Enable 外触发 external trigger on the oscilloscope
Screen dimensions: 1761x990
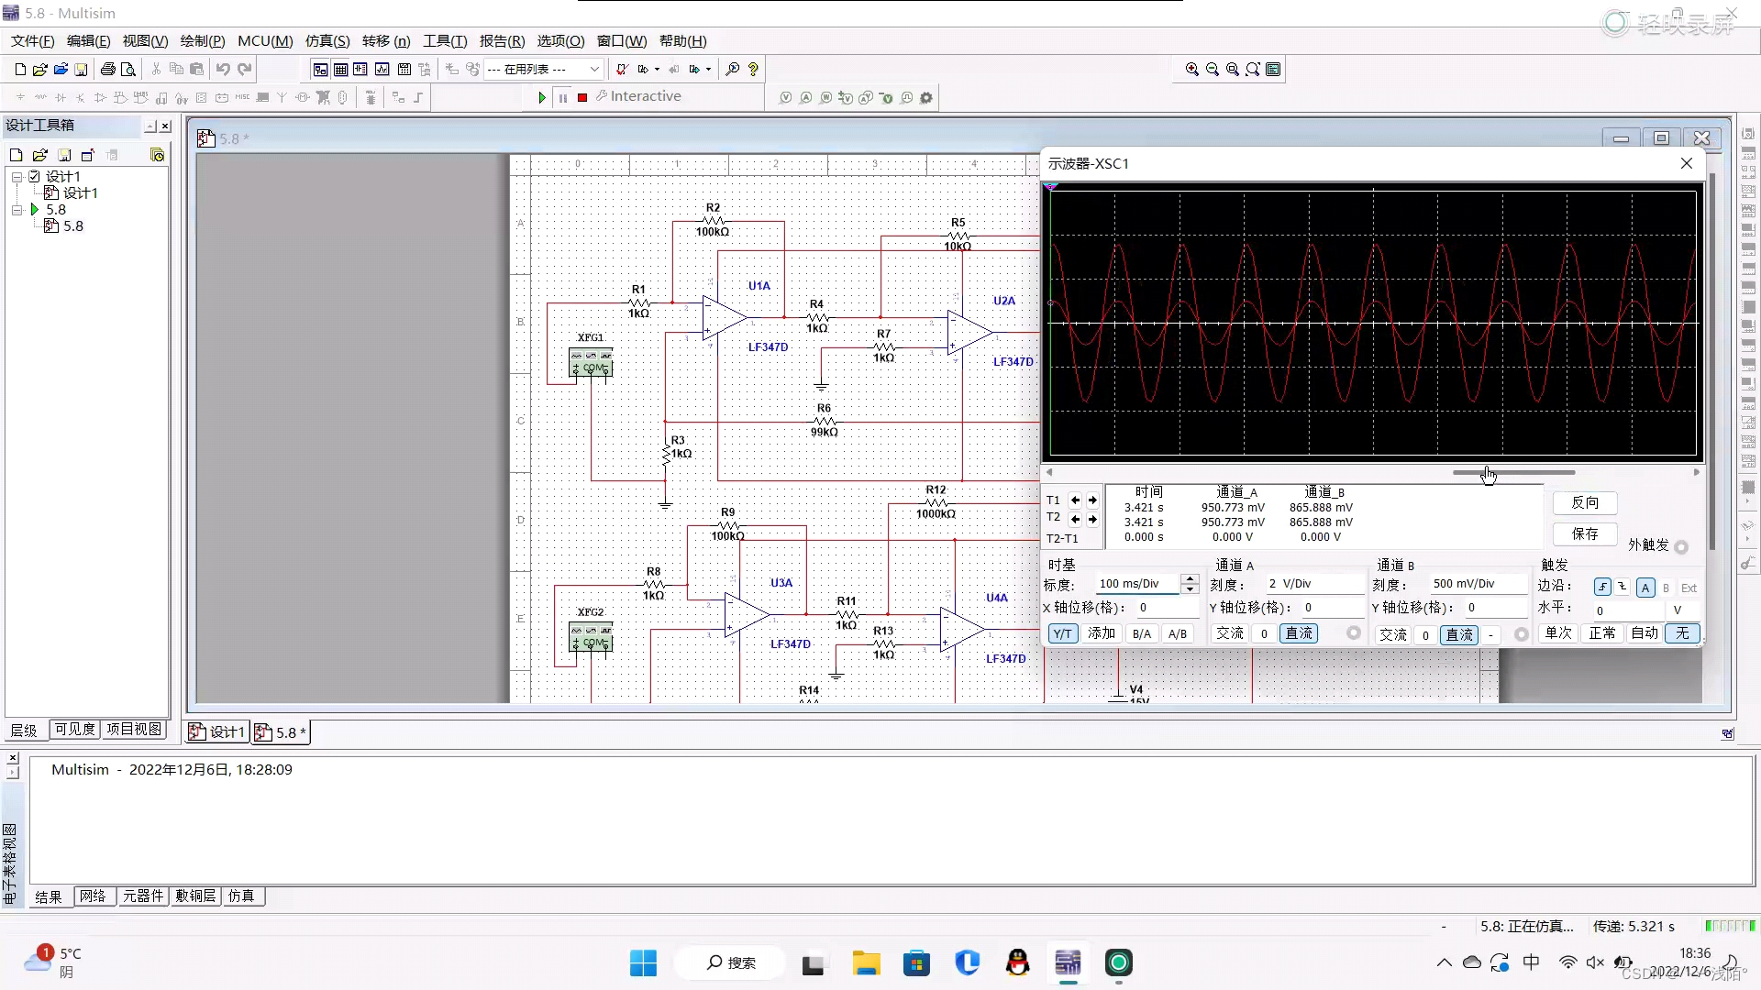[x=1682, y=547]
